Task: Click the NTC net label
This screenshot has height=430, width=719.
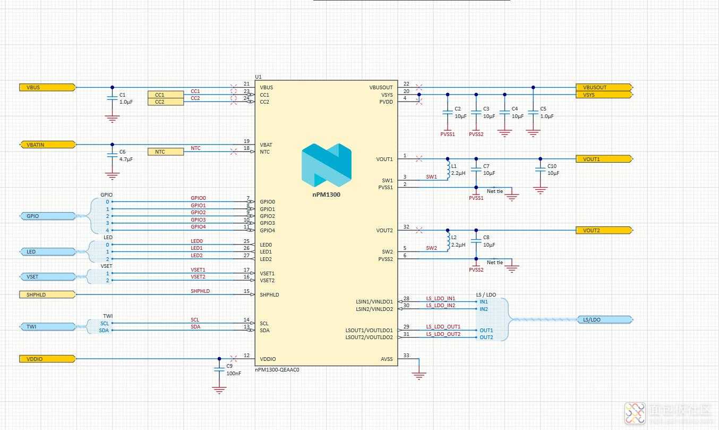Action: click(x=195, y=148)
